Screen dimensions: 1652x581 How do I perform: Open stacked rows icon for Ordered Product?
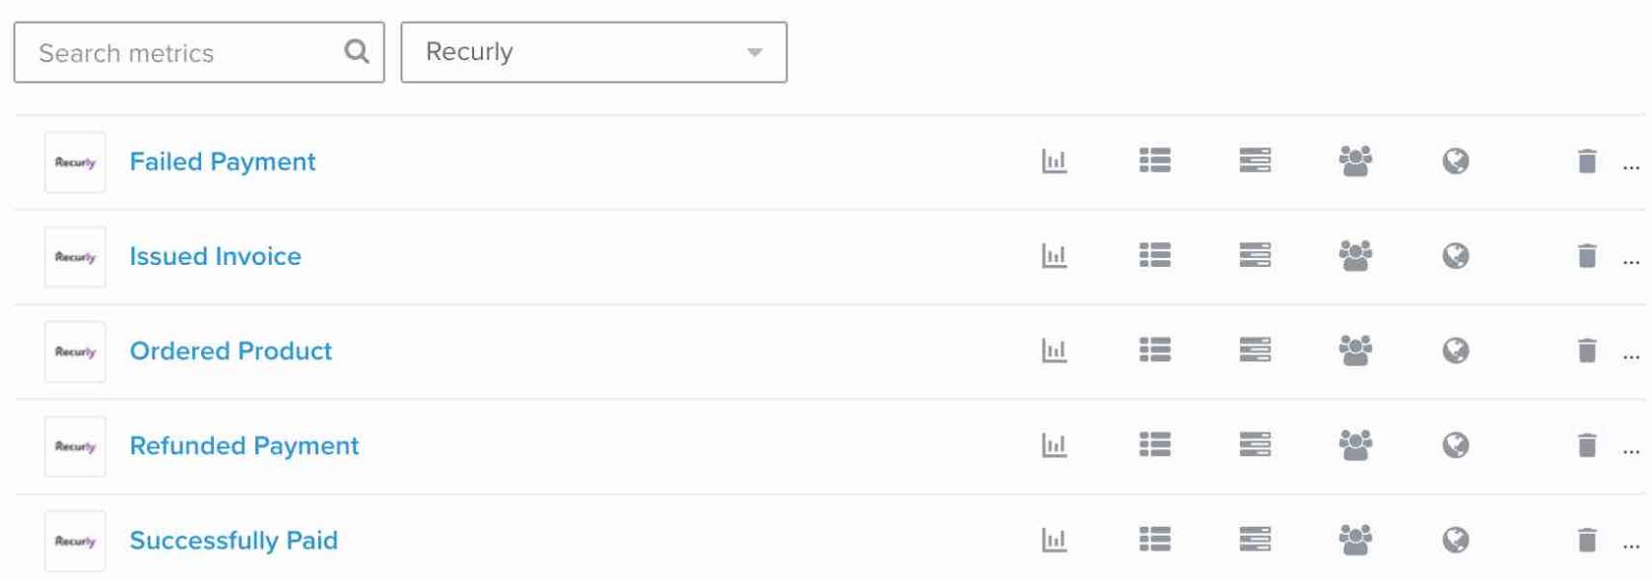click(x=1255, y=351)
